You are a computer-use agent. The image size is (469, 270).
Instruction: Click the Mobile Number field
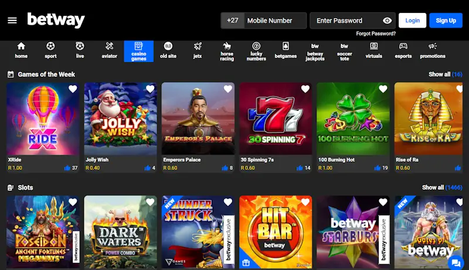(x=275, y=20)
